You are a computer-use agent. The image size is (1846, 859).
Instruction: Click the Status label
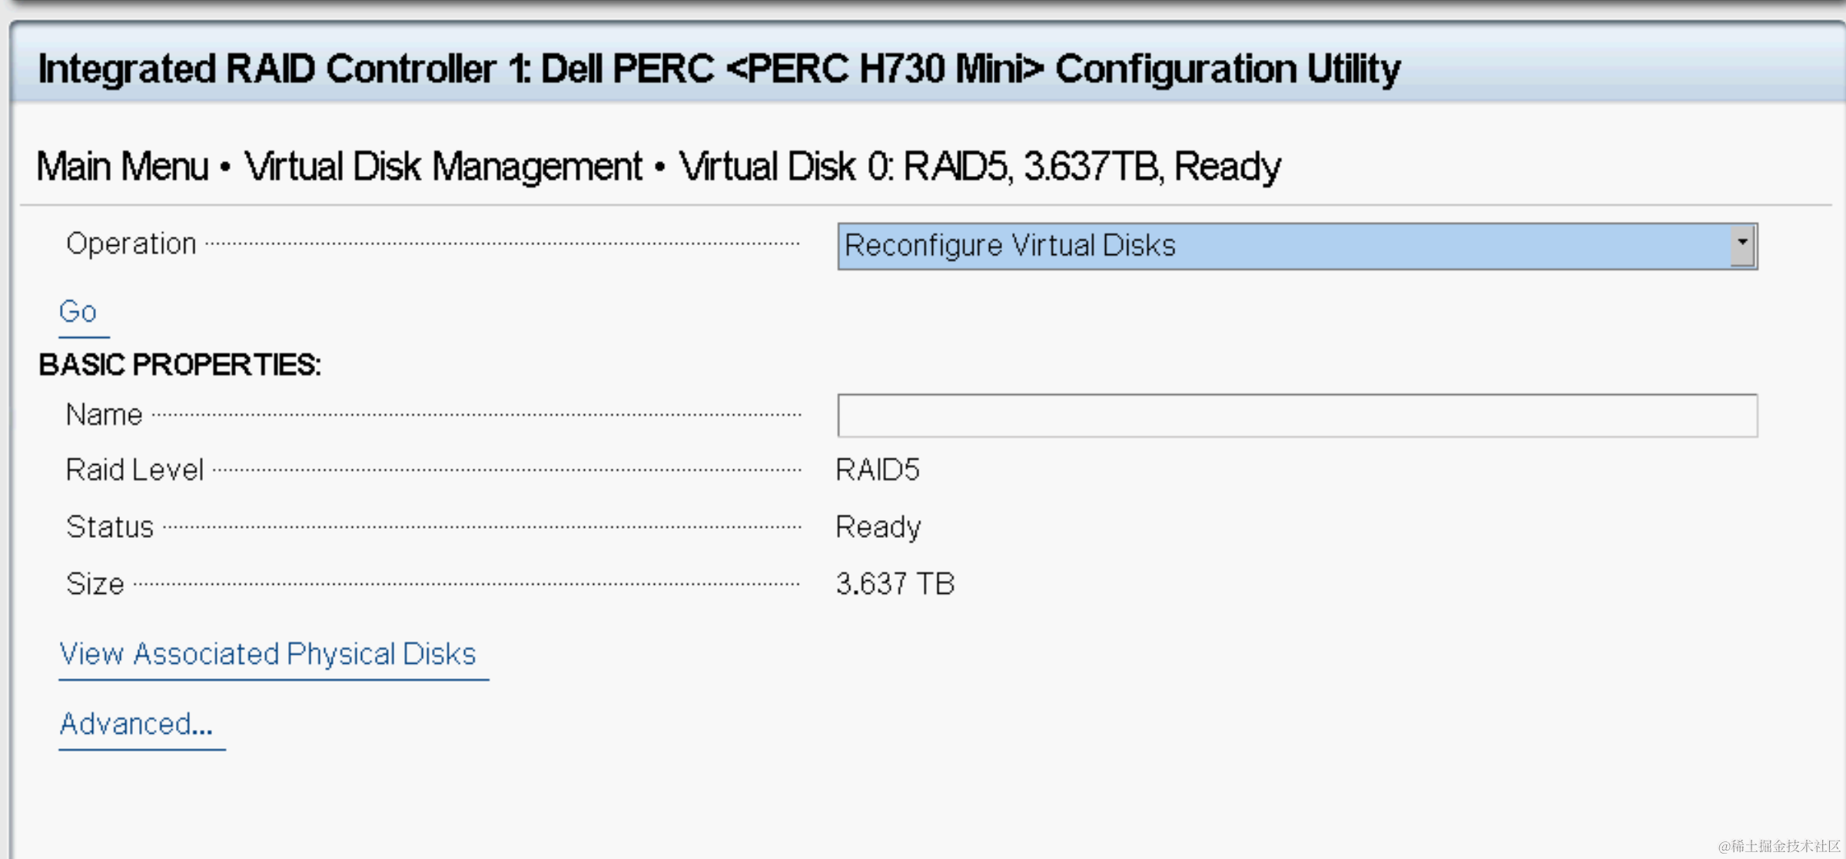click(x=110, y=527)
